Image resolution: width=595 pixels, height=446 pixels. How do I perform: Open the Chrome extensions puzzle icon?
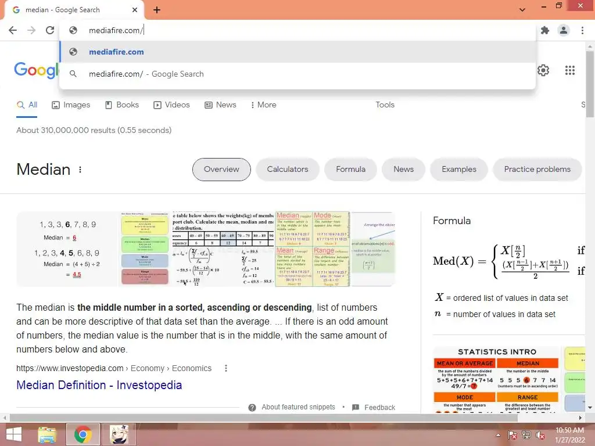coord(545,30)
